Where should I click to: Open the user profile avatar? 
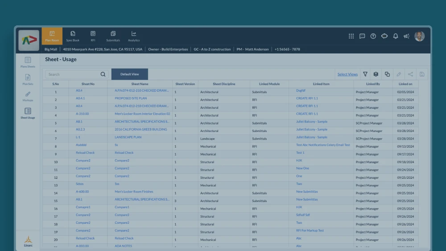click(x=420, y=36)
